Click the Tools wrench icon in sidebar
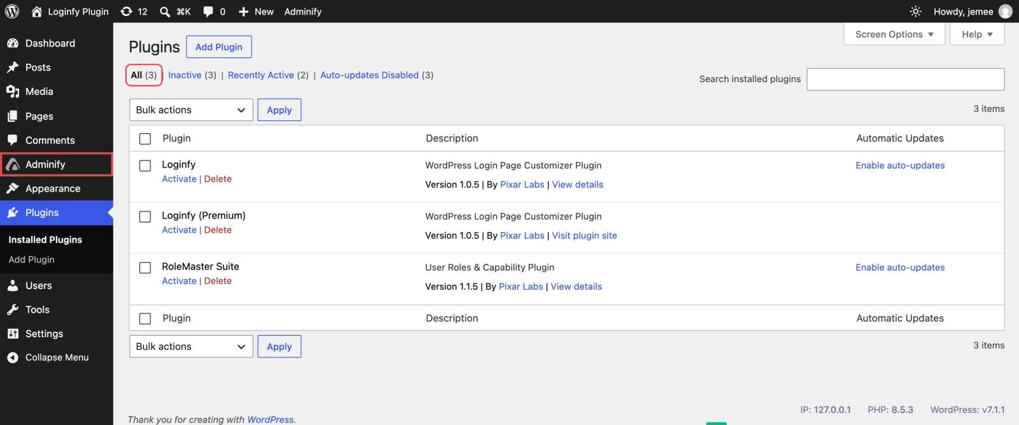 [13, 310]
